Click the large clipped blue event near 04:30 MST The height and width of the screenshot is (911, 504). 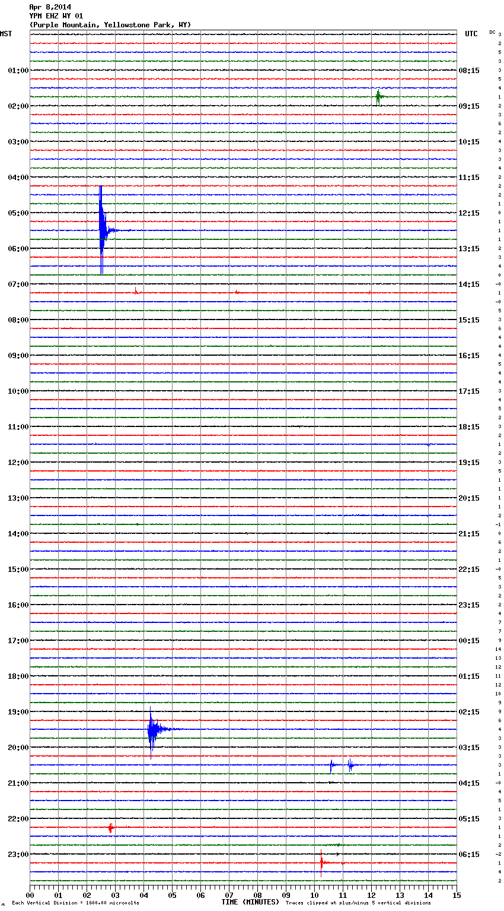pyautogui.click(x=103, y=230)
